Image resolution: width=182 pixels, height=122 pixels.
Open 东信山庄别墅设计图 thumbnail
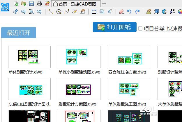(x=29, y=89)
